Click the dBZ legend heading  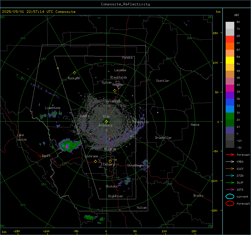(236, 15)
